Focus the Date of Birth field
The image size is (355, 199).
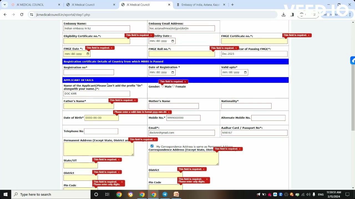[x=102, y=118]
